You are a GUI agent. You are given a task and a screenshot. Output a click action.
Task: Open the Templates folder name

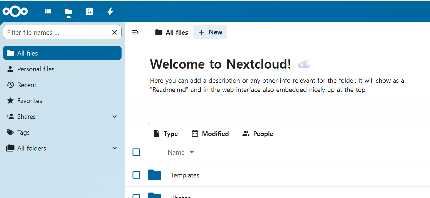(x=185, y=175)
